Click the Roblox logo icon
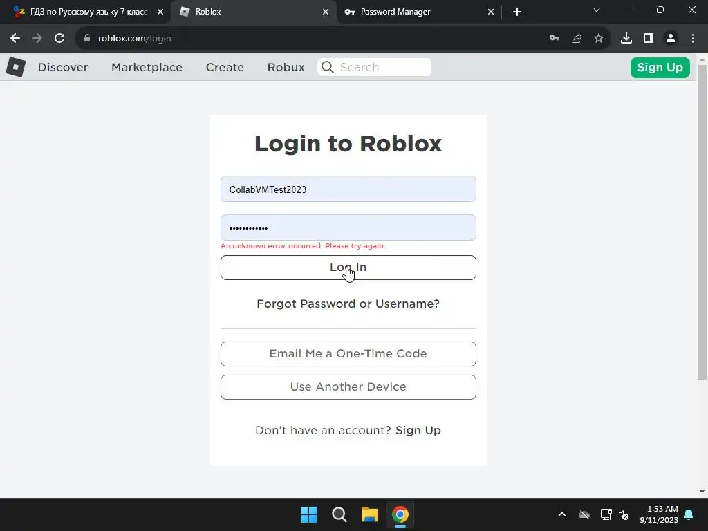Image resolution: width=708 pixels, height=531 pixels. click(x=16, y=67)
